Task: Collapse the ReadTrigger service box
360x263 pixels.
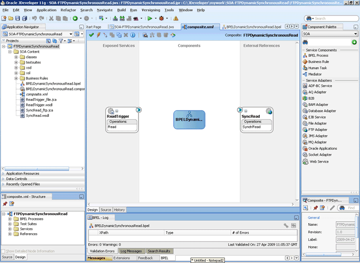Action: (117, 111)
